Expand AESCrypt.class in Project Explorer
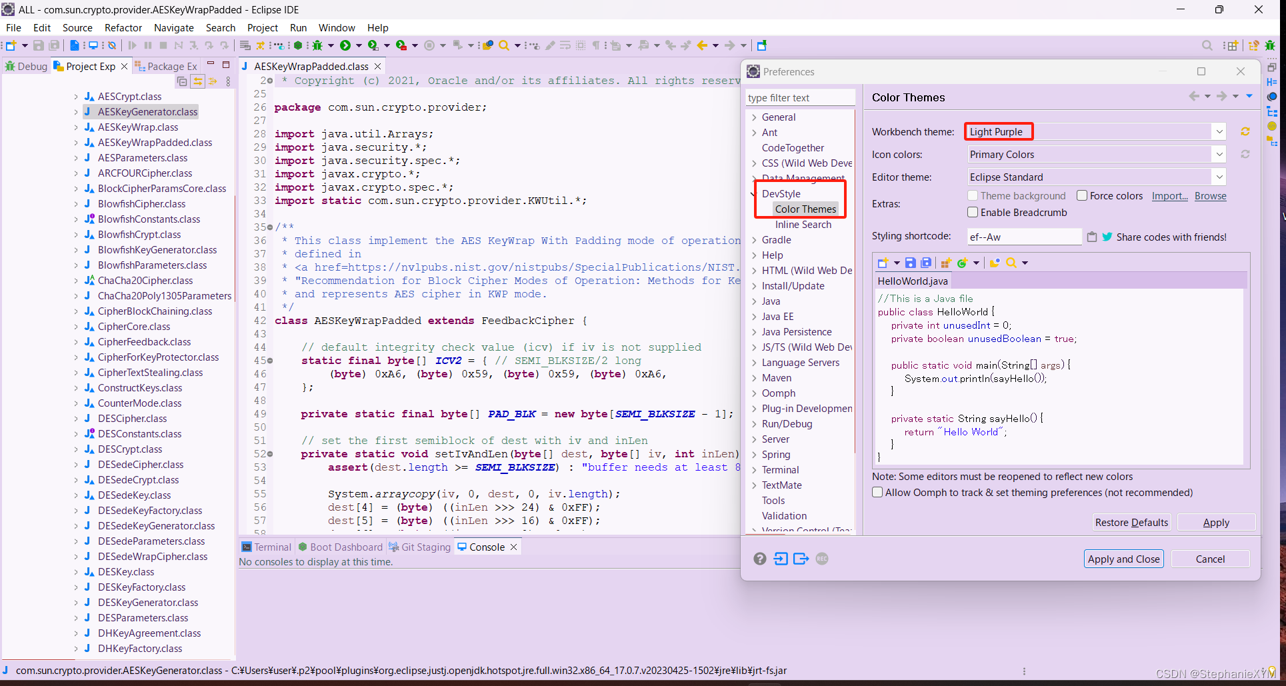1286x686 pixels. click(76, 97)
